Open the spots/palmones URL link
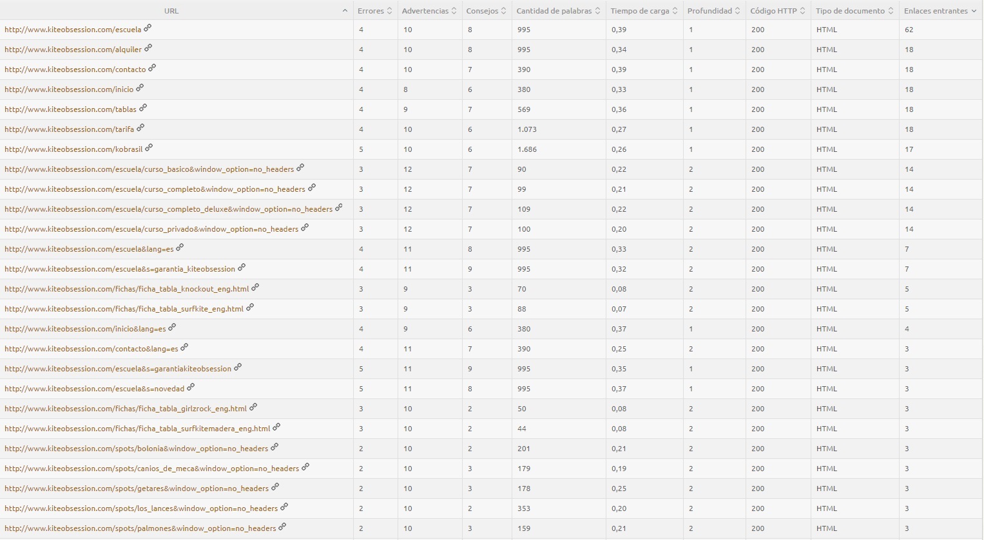 (140, 528)
